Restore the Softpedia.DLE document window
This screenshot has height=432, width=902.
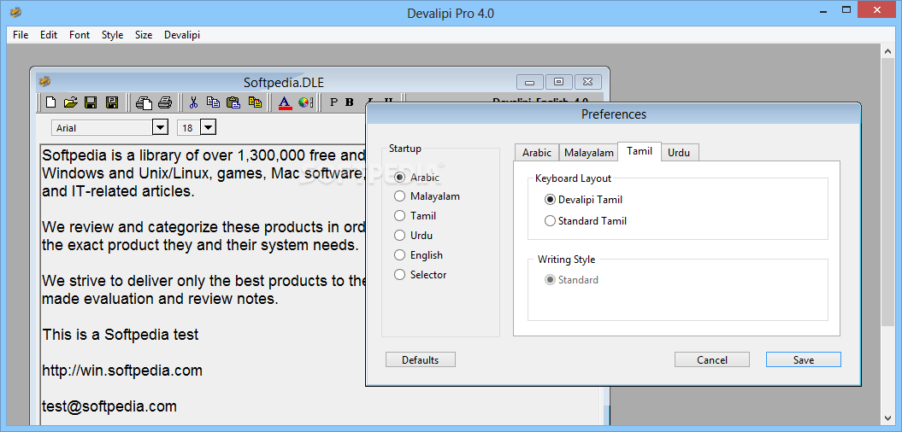pyautogui.click(x=558, y=82)
